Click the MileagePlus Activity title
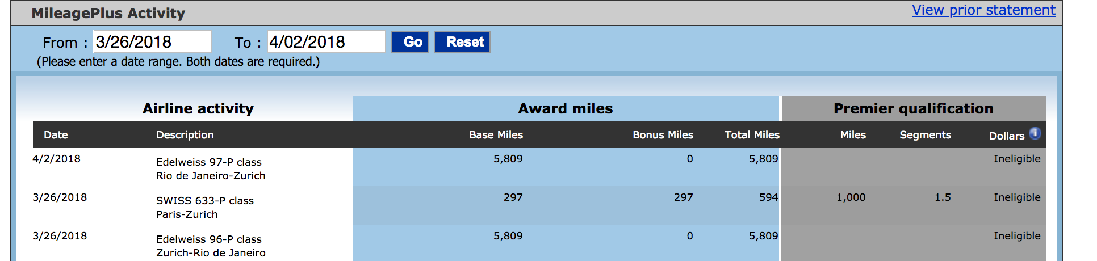This screenshot has width=1097, height=261. coord(108,14)
